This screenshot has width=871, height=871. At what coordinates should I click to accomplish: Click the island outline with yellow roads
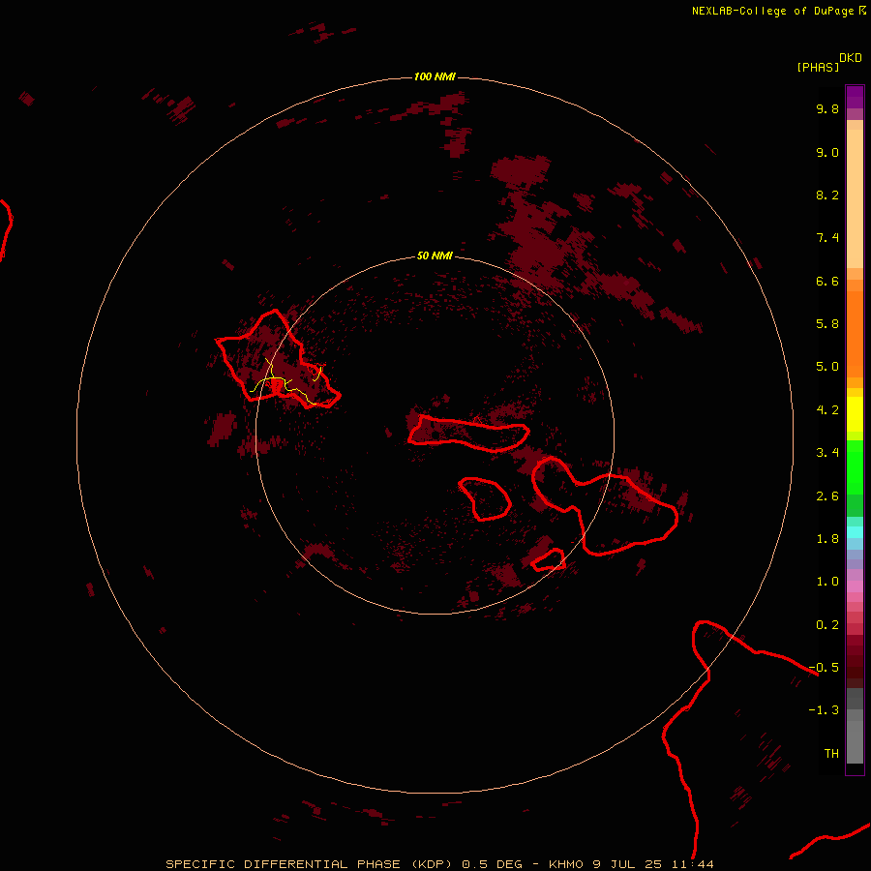coord(278,360)
